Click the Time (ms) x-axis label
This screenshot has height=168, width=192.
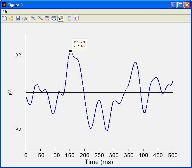coord(98,162)
